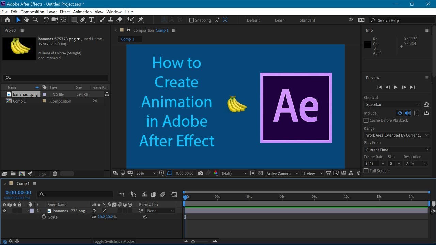This screenshot has width=436, height=245.
Task: Toggle video inclusion in Preview Include
Action: click(400, 113)
